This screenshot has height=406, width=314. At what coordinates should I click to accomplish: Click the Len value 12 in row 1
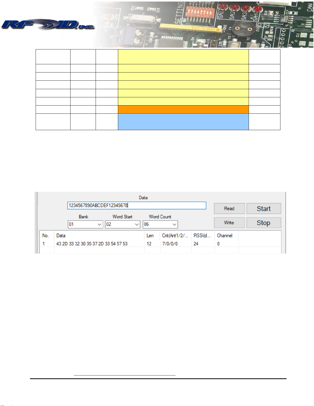pos(149,244)
